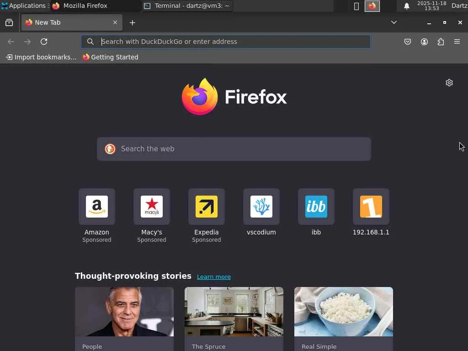
Task: Click Import bookmarks in bookmarks toolbar
Action: pyautogui.click(x=41, y=57)
